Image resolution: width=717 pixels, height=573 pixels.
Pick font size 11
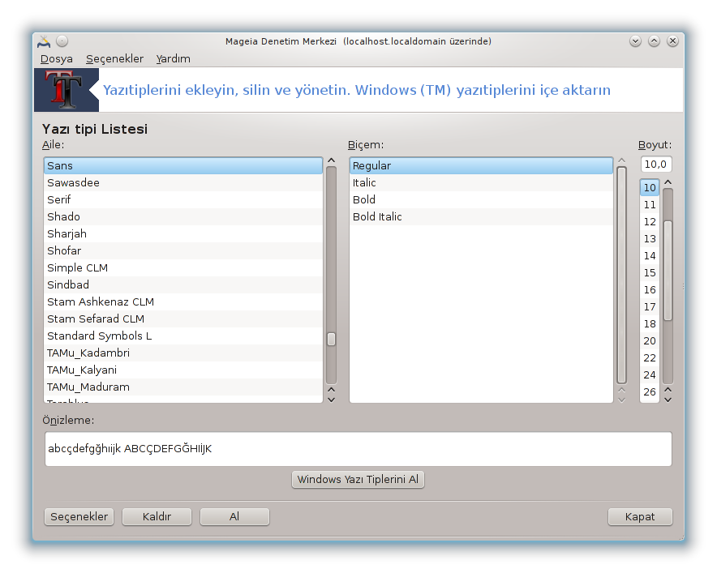(x=650, y=205)
